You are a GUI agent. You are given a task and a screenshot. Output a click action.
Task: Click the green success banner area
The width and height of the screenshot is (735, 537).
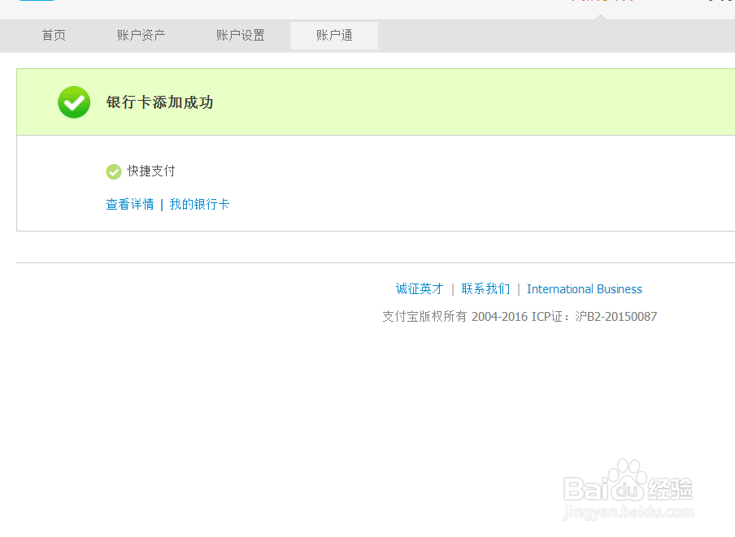pyautogui.click(x=366, y=102)
